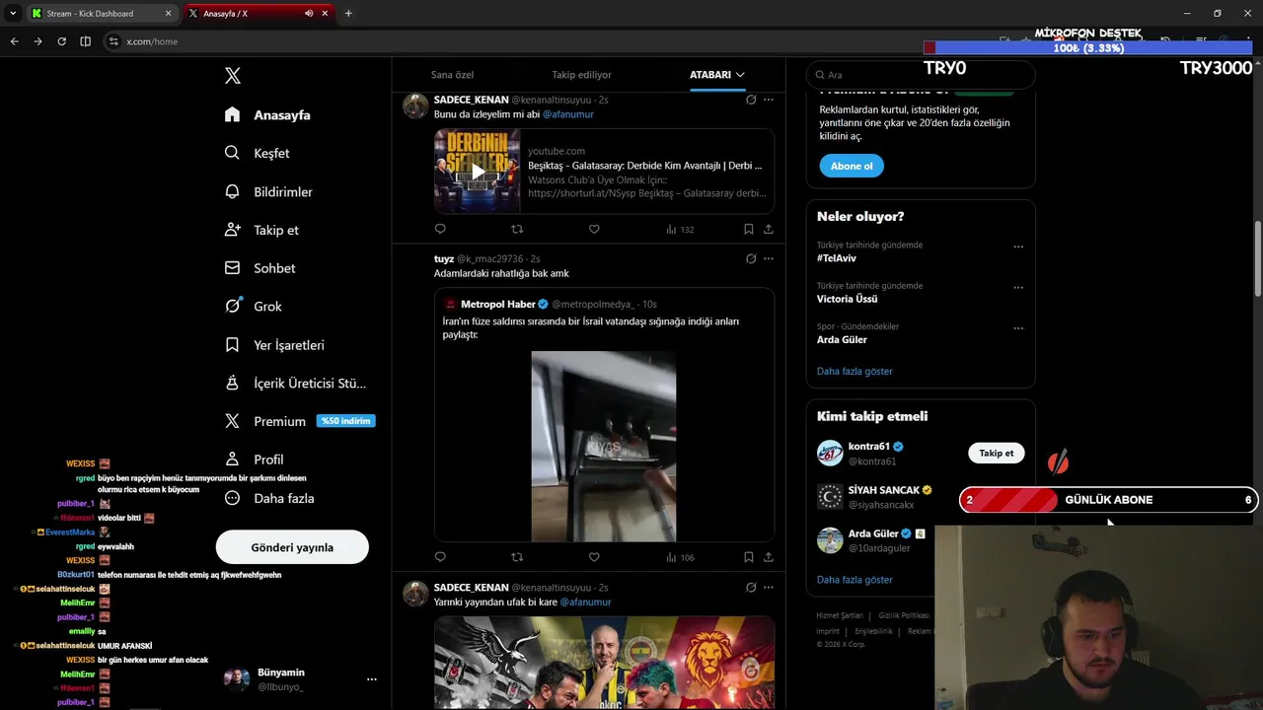Viewport: 1263px width, 710px height.
Task: Reload the page
Action: click(61, 41)
